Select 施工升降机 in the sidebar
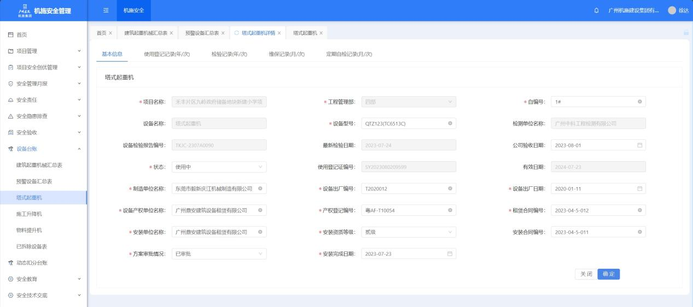The width and height of the screenshot is (693, 307). pos(29,214)
